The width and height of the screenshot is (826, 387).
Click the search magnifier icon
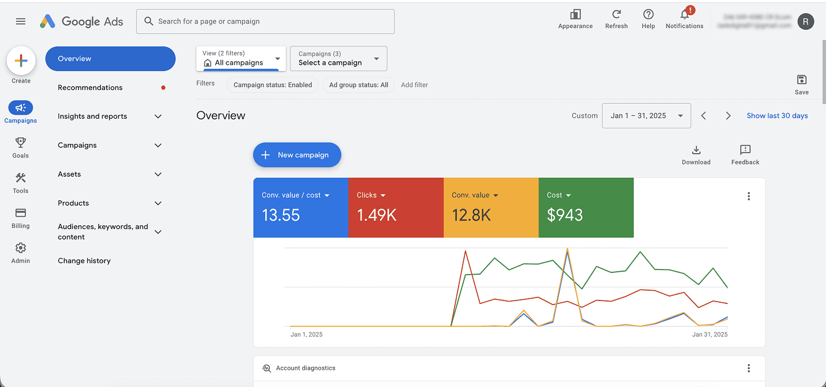click(149, 21)
